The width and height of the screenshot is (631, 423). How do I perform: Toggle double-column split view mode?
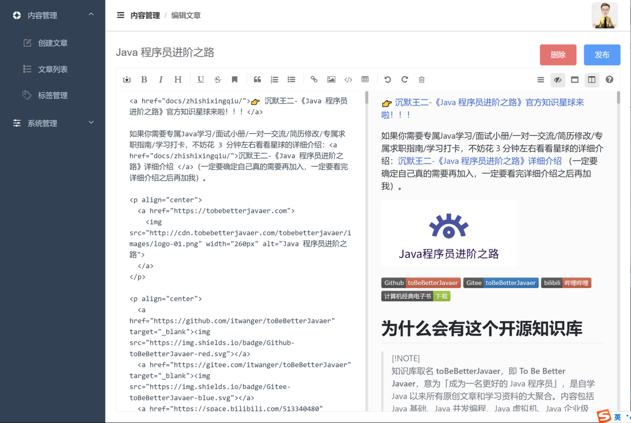[591, 79]
